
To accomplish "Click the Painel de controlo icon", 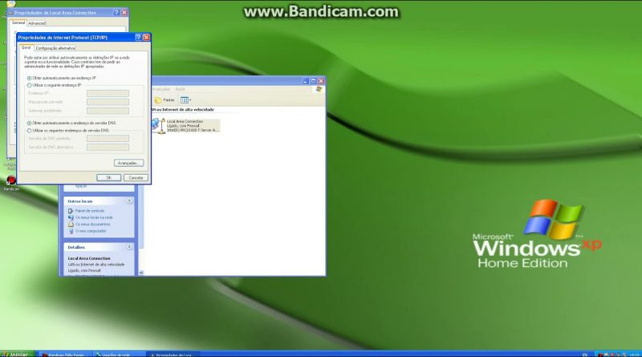I will (71, 211).
